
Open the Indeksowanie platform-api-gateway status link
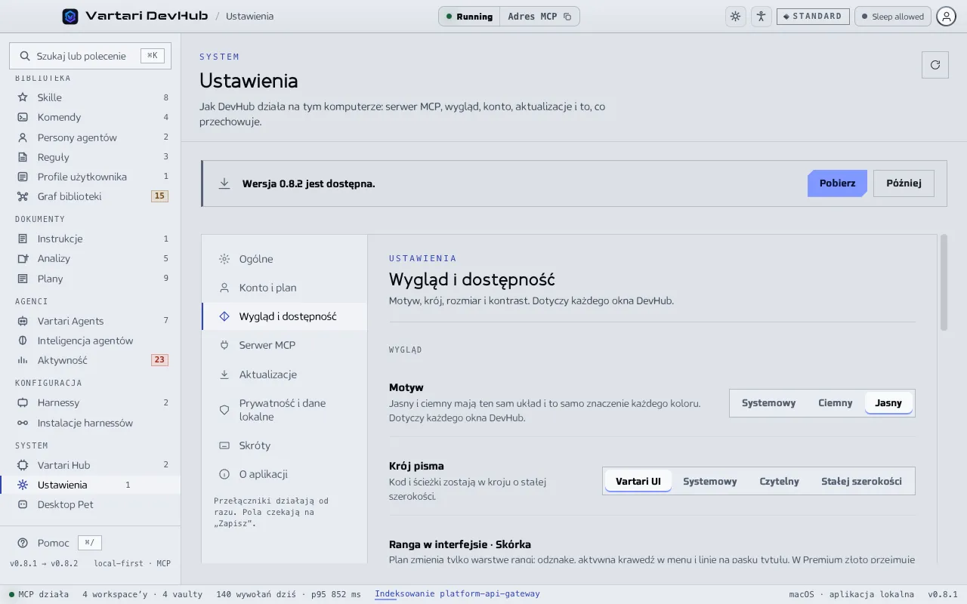(x=457, y=594)
